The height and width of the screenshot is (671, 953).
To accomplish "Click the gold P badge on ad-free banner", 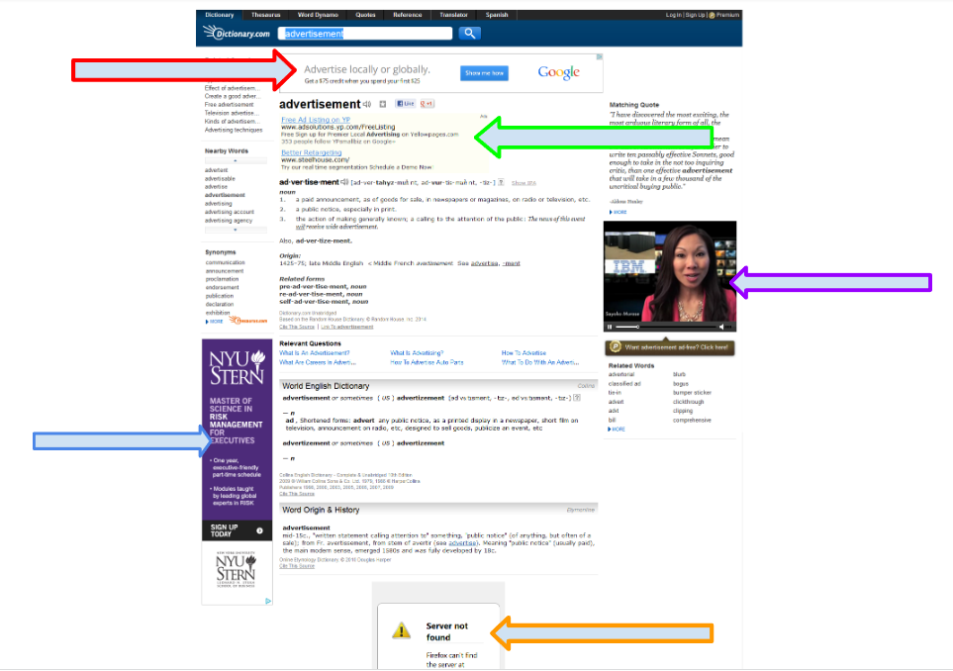I will click(616, 347).
